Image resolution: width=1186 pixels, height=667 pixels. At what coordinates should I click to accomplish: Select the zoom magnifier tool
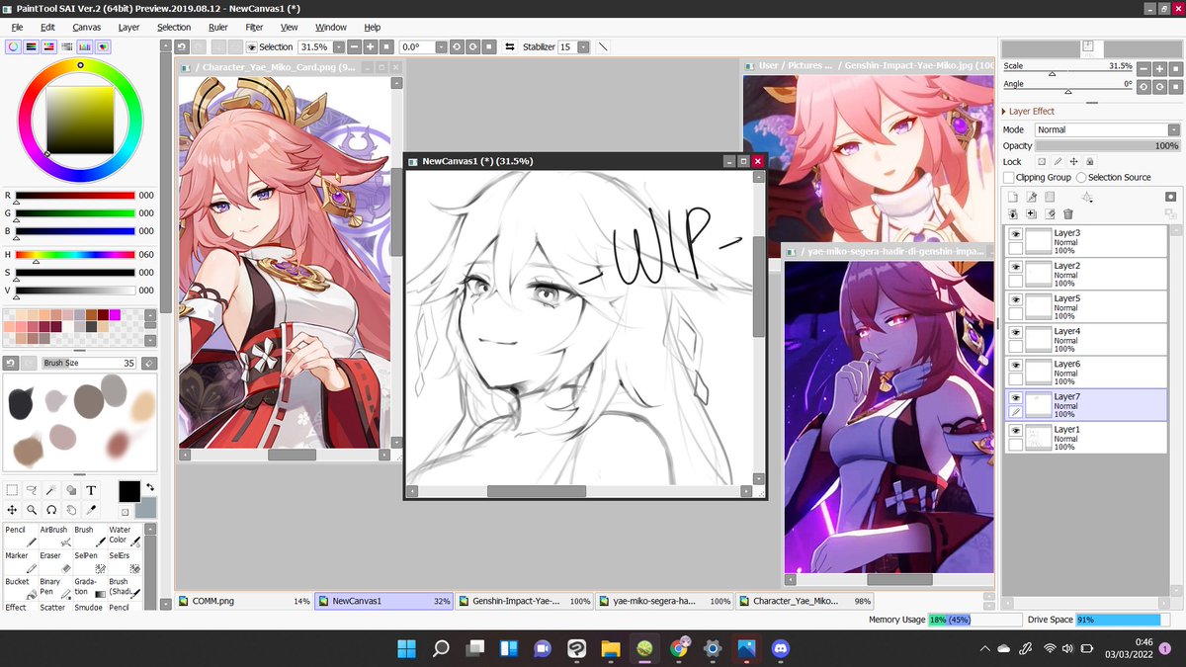coord(32,510)
